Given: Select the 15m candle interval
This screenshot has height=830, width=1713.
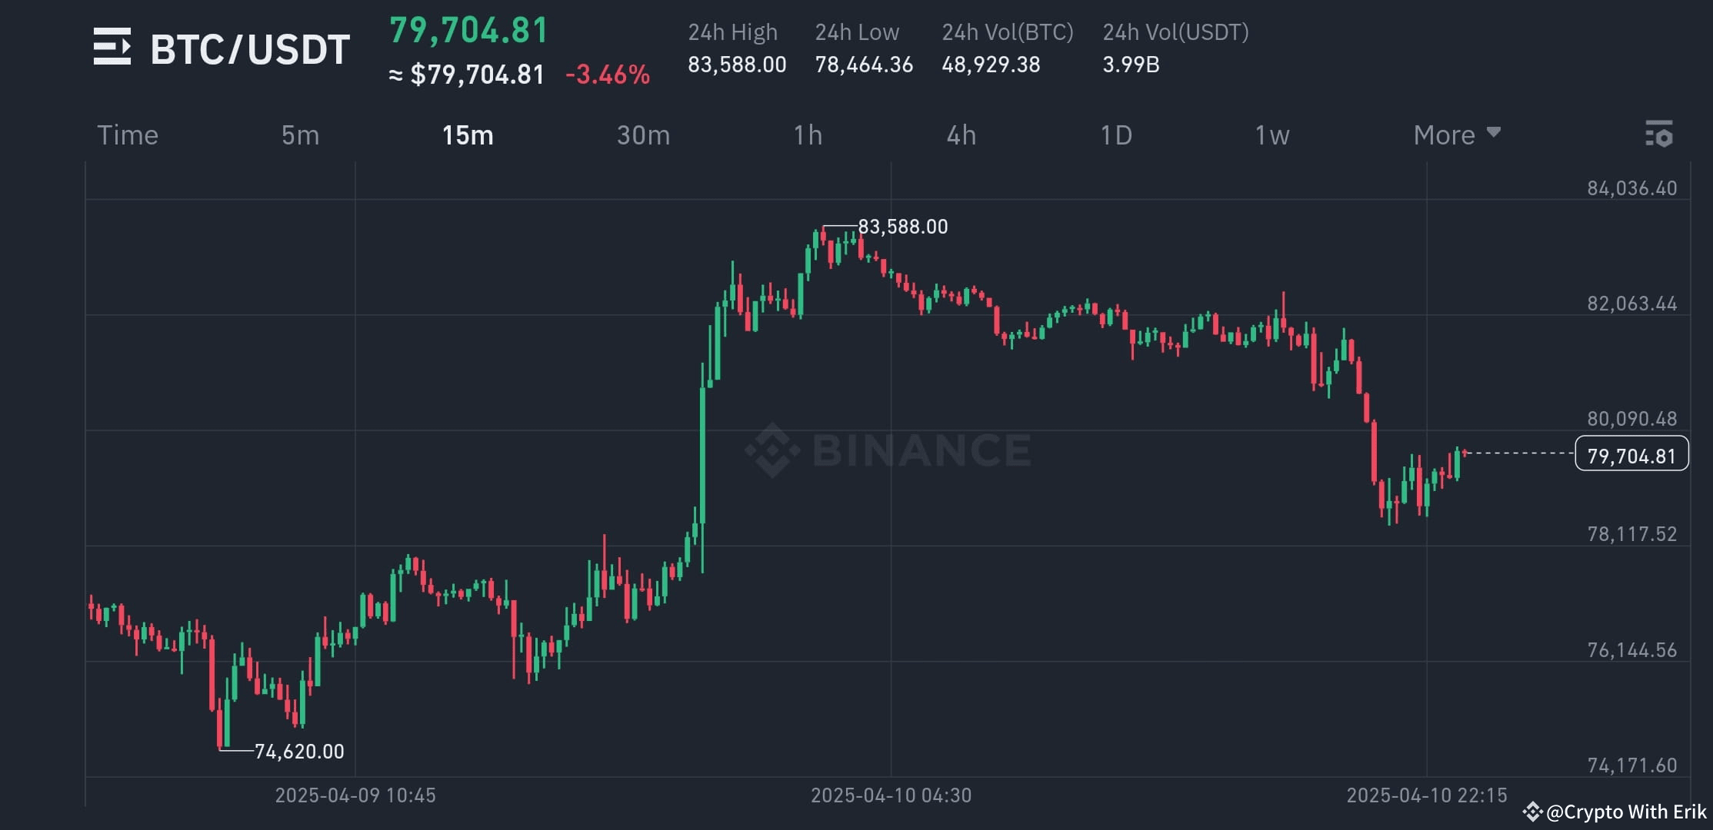Looking at the screenshot, I should pos(468,134).
